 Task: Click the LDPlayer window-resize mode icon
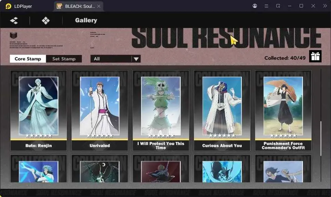(278, 6)
